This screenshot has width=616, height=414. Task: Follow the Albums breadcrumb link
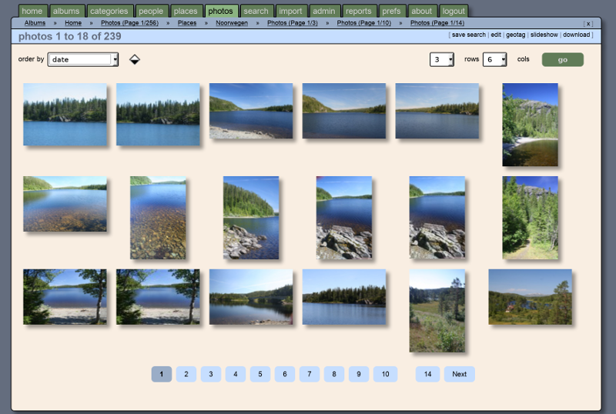(x=35, y=23)
